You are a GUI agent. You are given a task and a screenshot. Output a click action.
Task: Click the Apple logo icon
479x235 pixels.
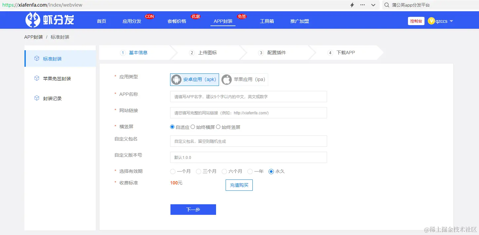(227, 80)
